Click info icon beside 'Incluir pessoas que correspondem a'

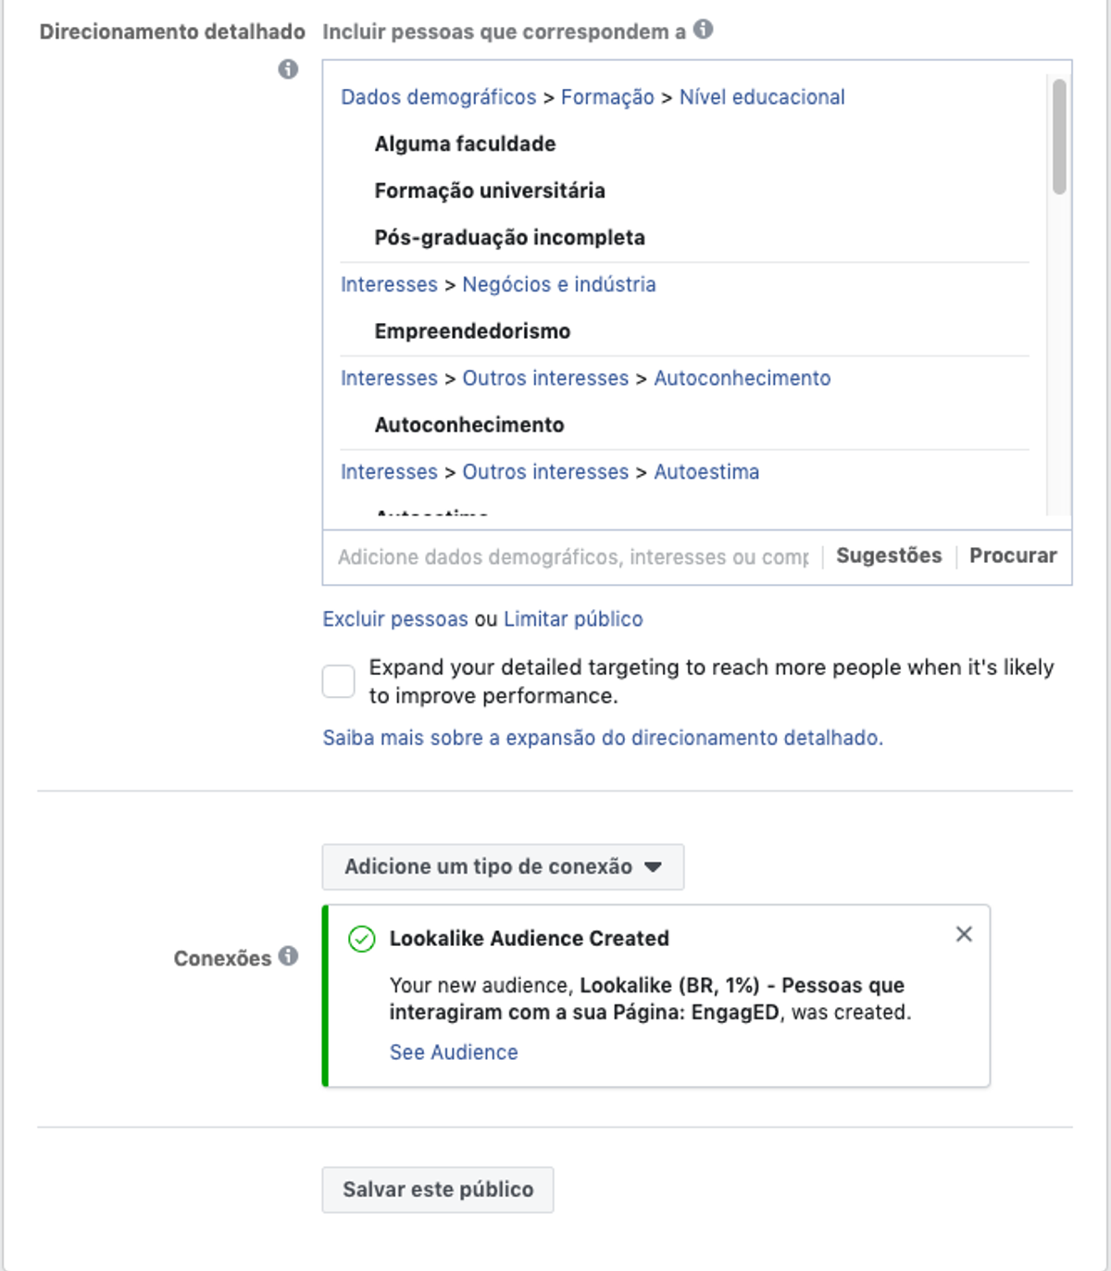click(704, 30)
